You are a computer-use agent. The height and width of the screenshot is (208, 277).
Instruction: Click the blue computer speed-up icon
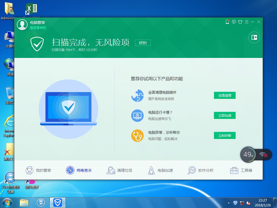pyautogui.click(x=137, y=115)
